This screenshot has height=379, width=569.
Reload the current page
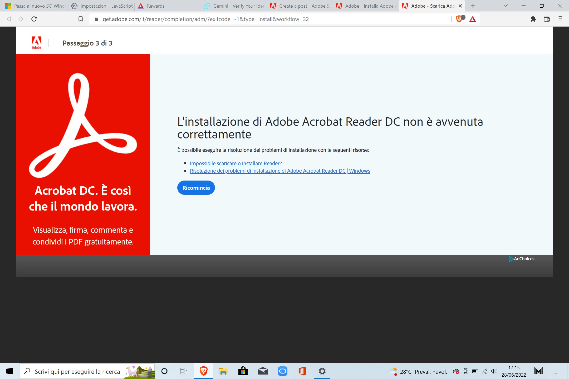tap(34, 19)
